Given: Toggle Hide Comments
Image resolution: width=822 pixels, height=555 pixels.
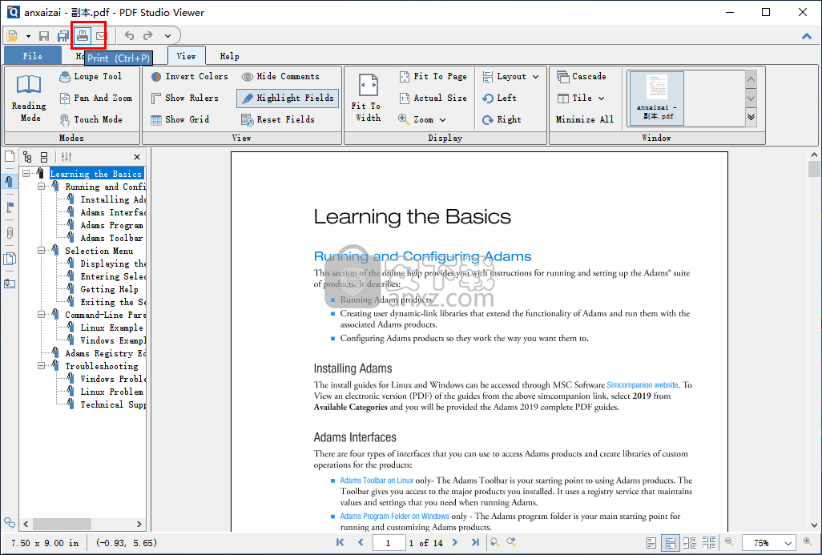Looking at the screenshot, I should point(280,77).
